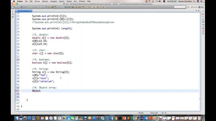
Task: Click the Wi-Fi menu bar icon
Action: [x=150, y=1]
